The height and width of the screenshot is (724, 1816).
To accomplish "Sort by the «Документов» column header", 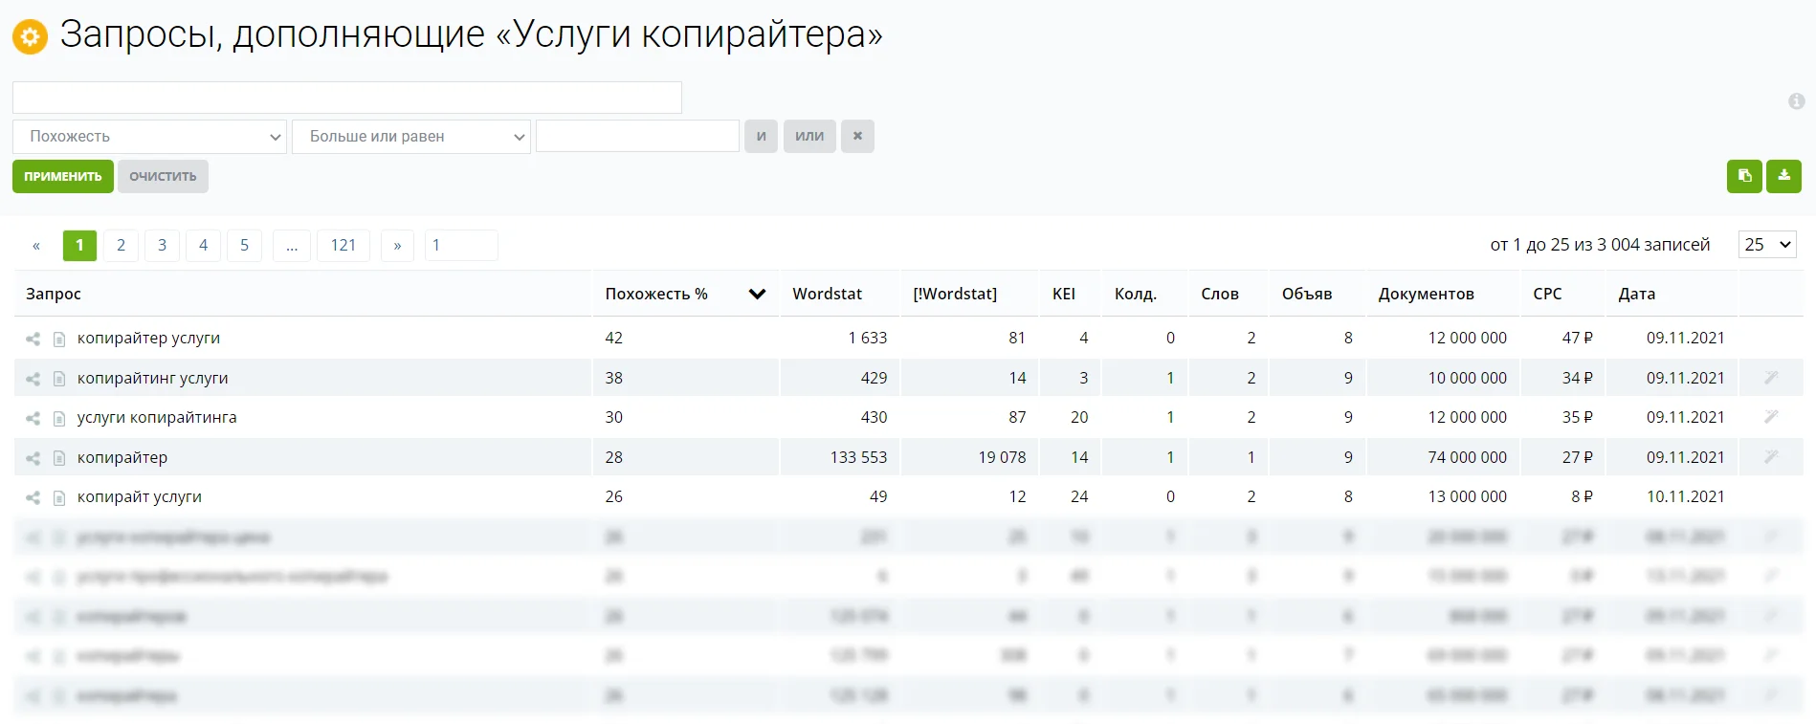I will point(1427,294).
